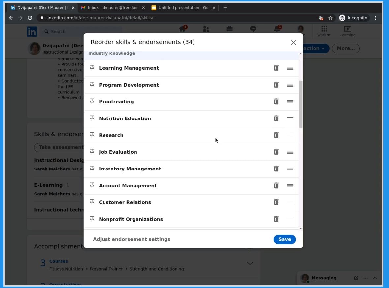Open a new browser tab
389x288 pixels.
tap(225, 8)
